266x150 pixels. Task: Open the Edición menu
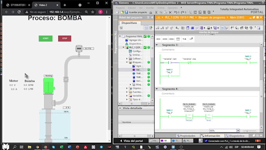click(132, 8)
